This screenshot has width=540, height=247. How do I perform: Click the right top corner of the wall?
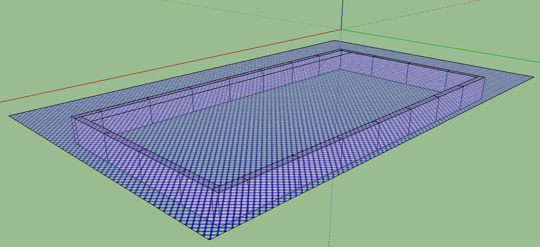tap(484, 77)
